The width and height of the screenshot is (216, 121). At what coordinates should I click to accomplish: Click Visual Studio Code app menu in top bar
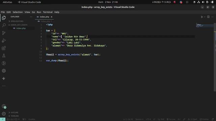tap(29, 2)
